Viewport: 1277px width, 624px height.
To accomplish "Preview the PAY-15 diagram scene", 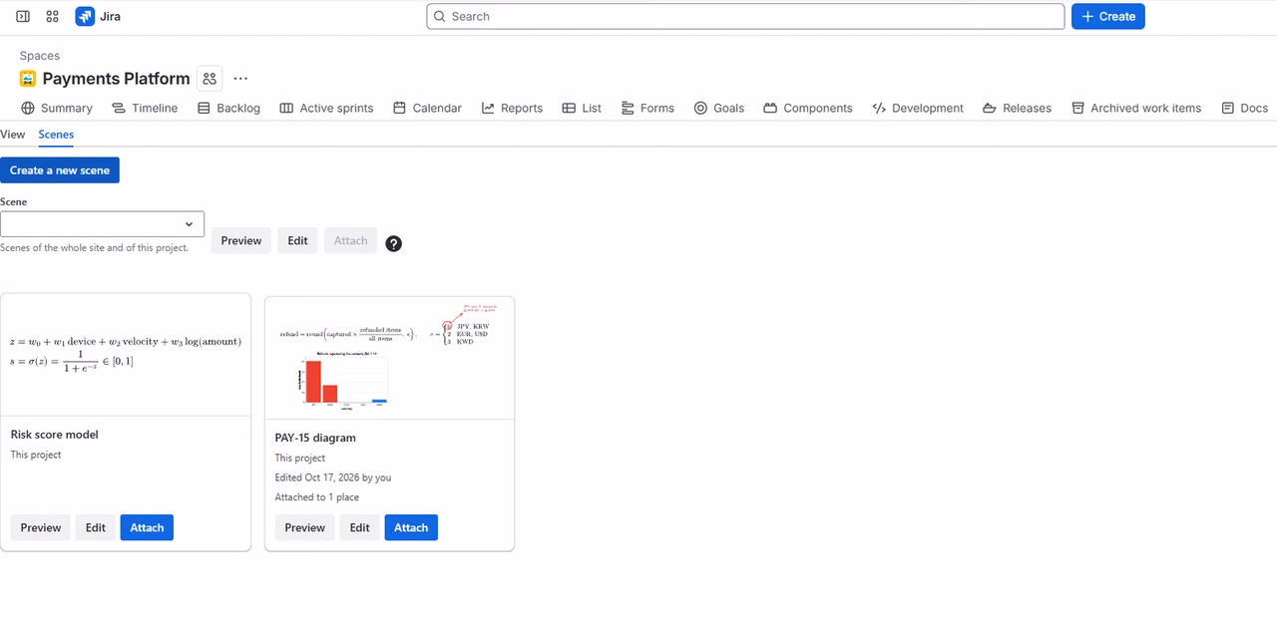I will (x=305, y=527).
